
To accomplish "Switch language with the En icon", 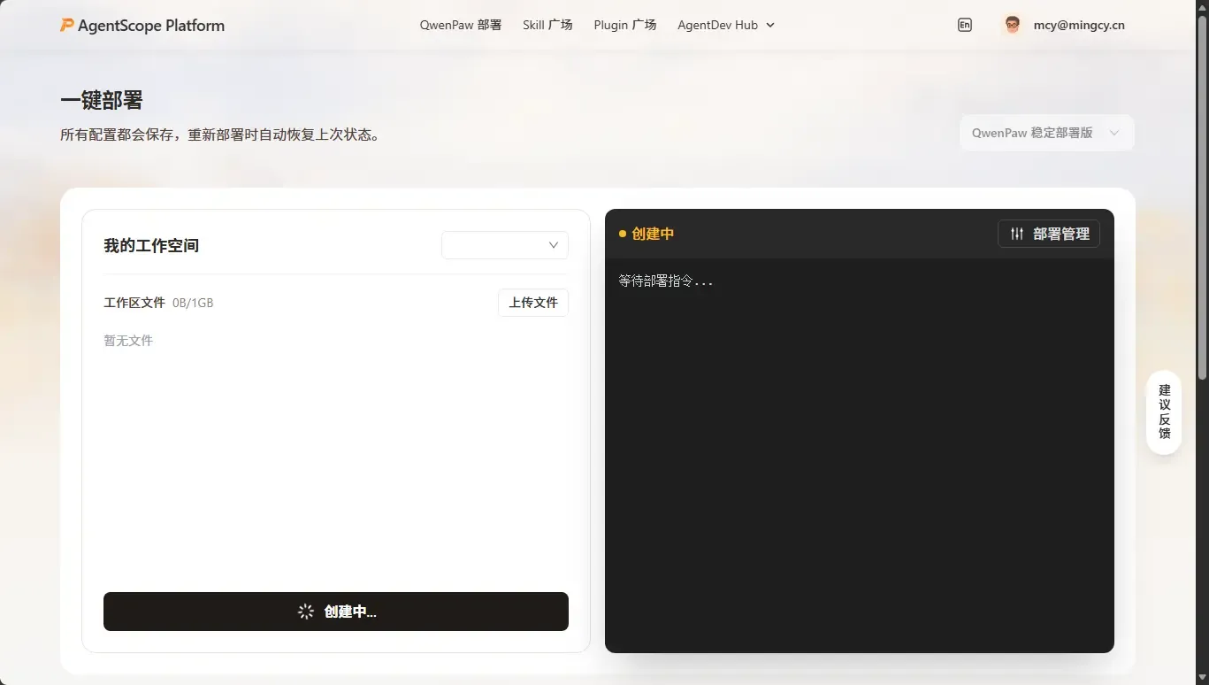I will point(965,25).
